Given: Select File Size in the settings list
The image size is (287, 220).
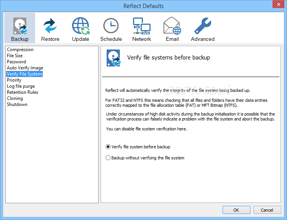Looking at the screenshot, I should pyautogui.click(x=14, y=56).
